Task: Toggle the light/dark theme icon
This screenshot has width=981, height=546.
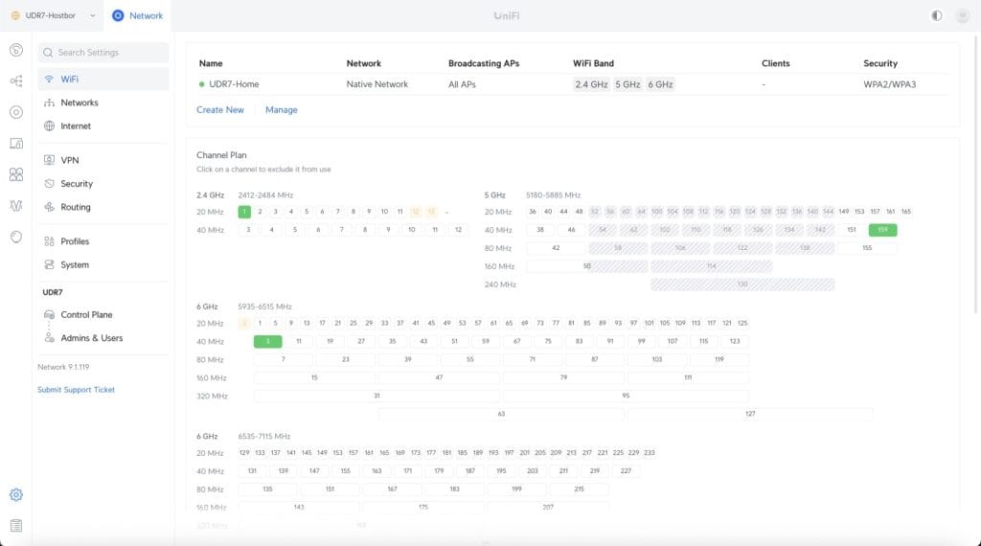Action: tap(936, 16)
